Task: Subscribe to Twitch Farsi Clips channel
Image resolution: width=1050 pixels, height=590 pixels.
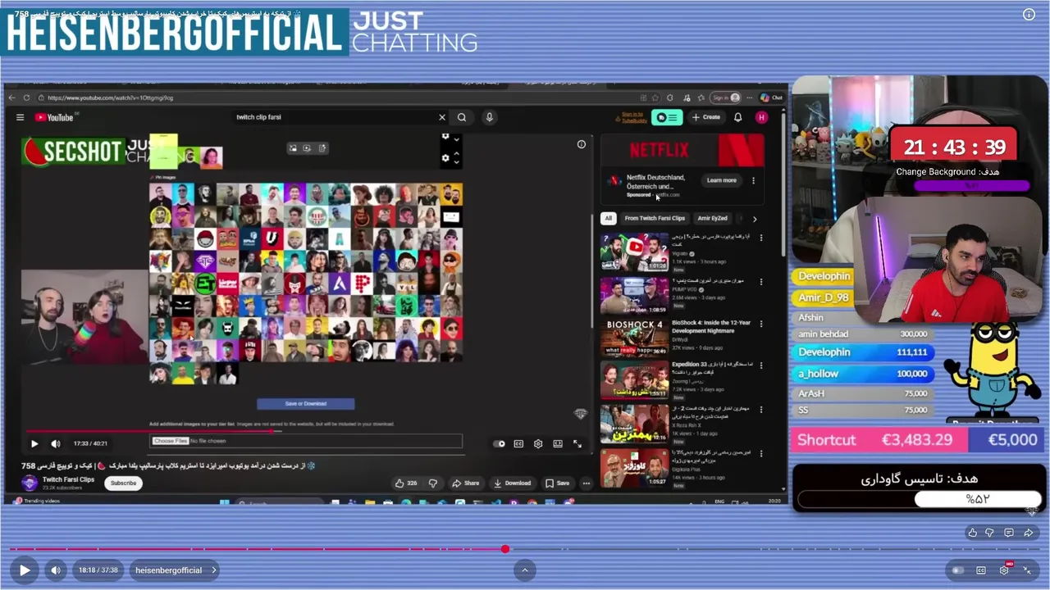Action: (124, 483)
